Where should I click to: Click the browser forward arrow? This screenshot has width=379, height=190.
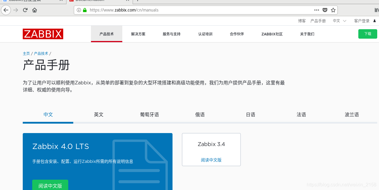16,10
